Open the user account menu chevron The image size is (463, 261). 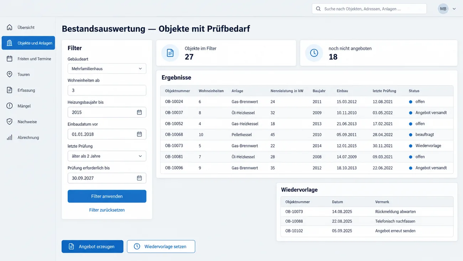pyautogui.click(x=454, y=9)
